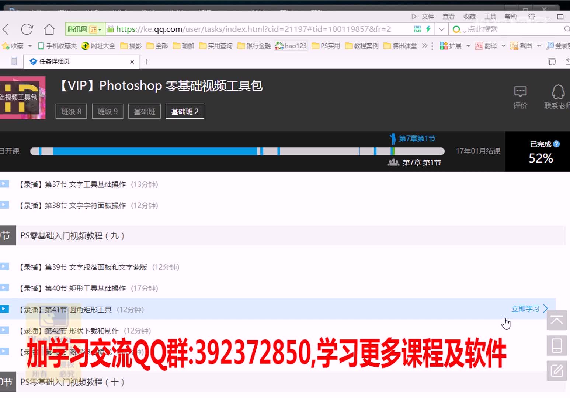Open the 腾讯课堂 bookmark folder
Screen dimensions: 570x398
(x=400, y=46)
